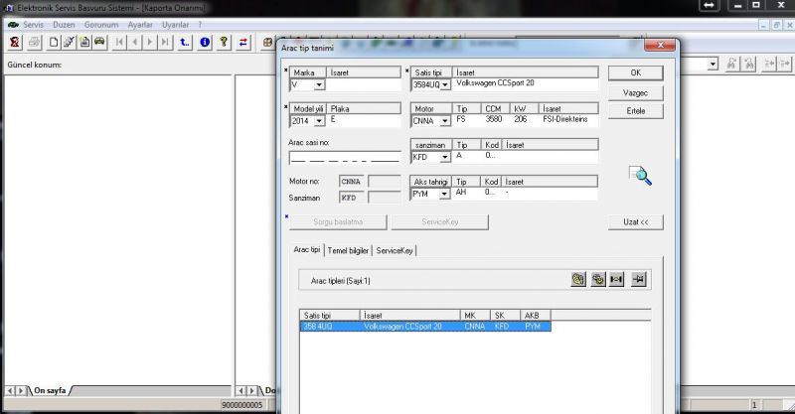Screen dimensions: 795x414
Task: Open the Satis tipi dropdown 3584UQ
Action: (x=444, y=84)
